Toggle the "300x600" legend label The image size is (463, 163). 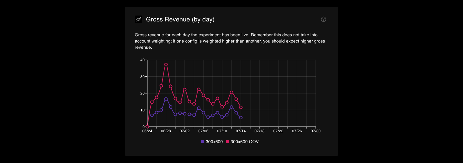(214, 142)
